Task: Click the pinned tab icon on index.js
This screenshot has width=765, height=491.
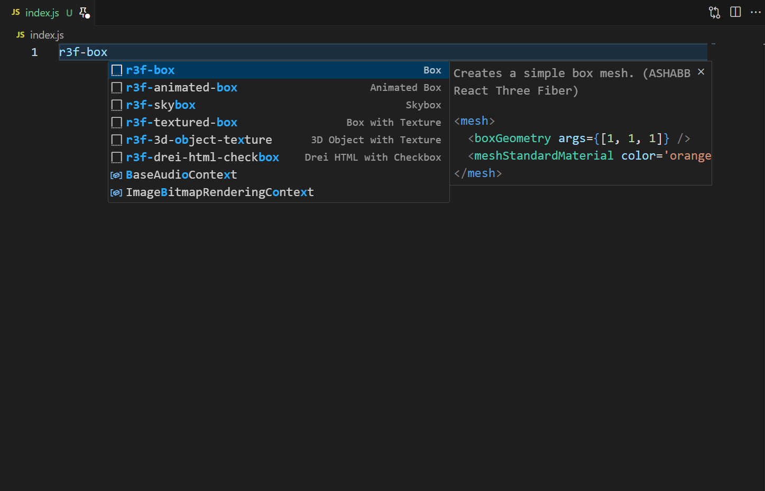Action: (84, 13)
